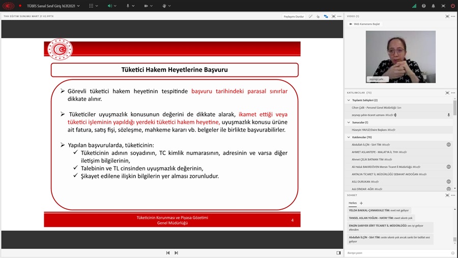Image resolution: width=458 pixels, height=258 pixels.
Task: Select AHMET ASLANTEPE - MALATYA İL THH attendee
Action: (x=399, y=152)
